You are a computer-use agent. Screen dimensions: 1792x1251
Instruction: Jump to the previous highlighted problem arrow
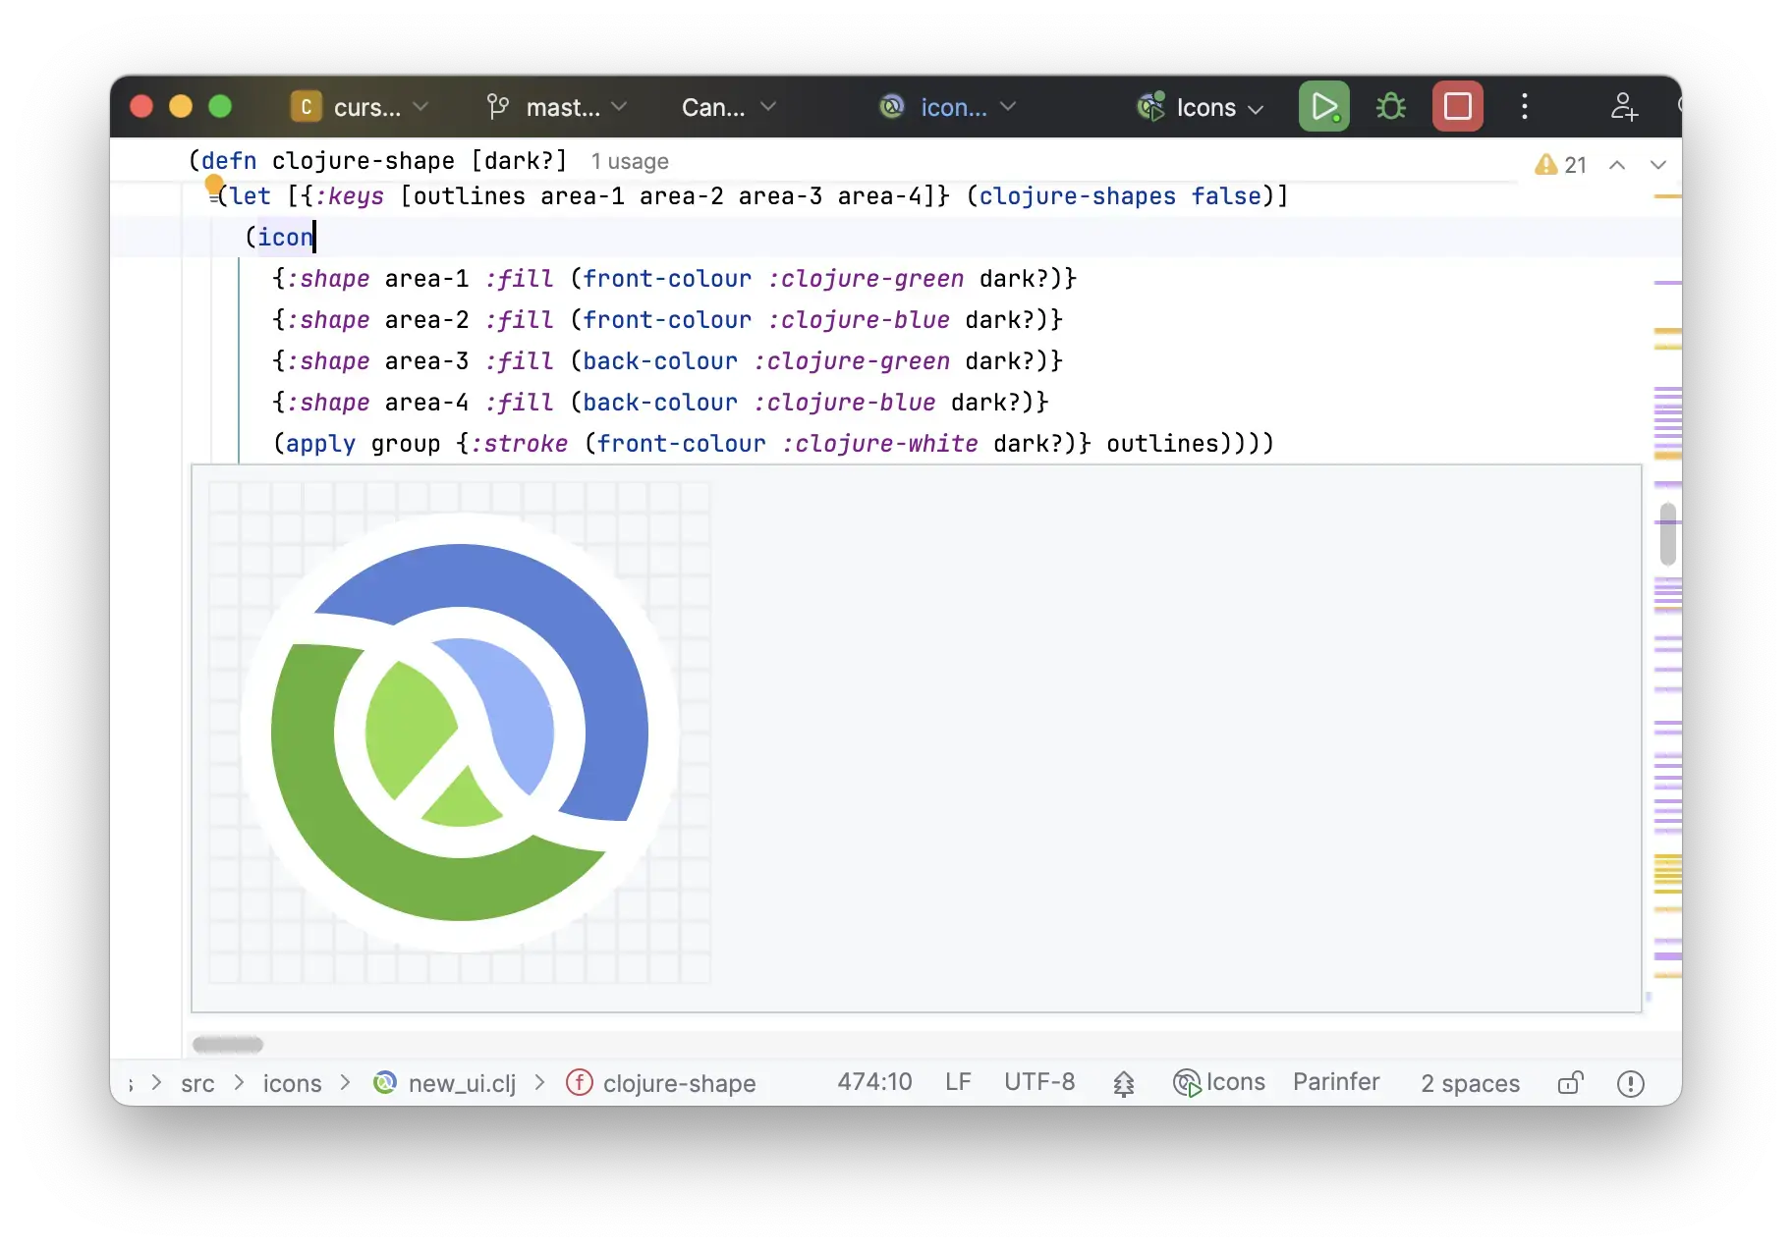pos(1616,165)
